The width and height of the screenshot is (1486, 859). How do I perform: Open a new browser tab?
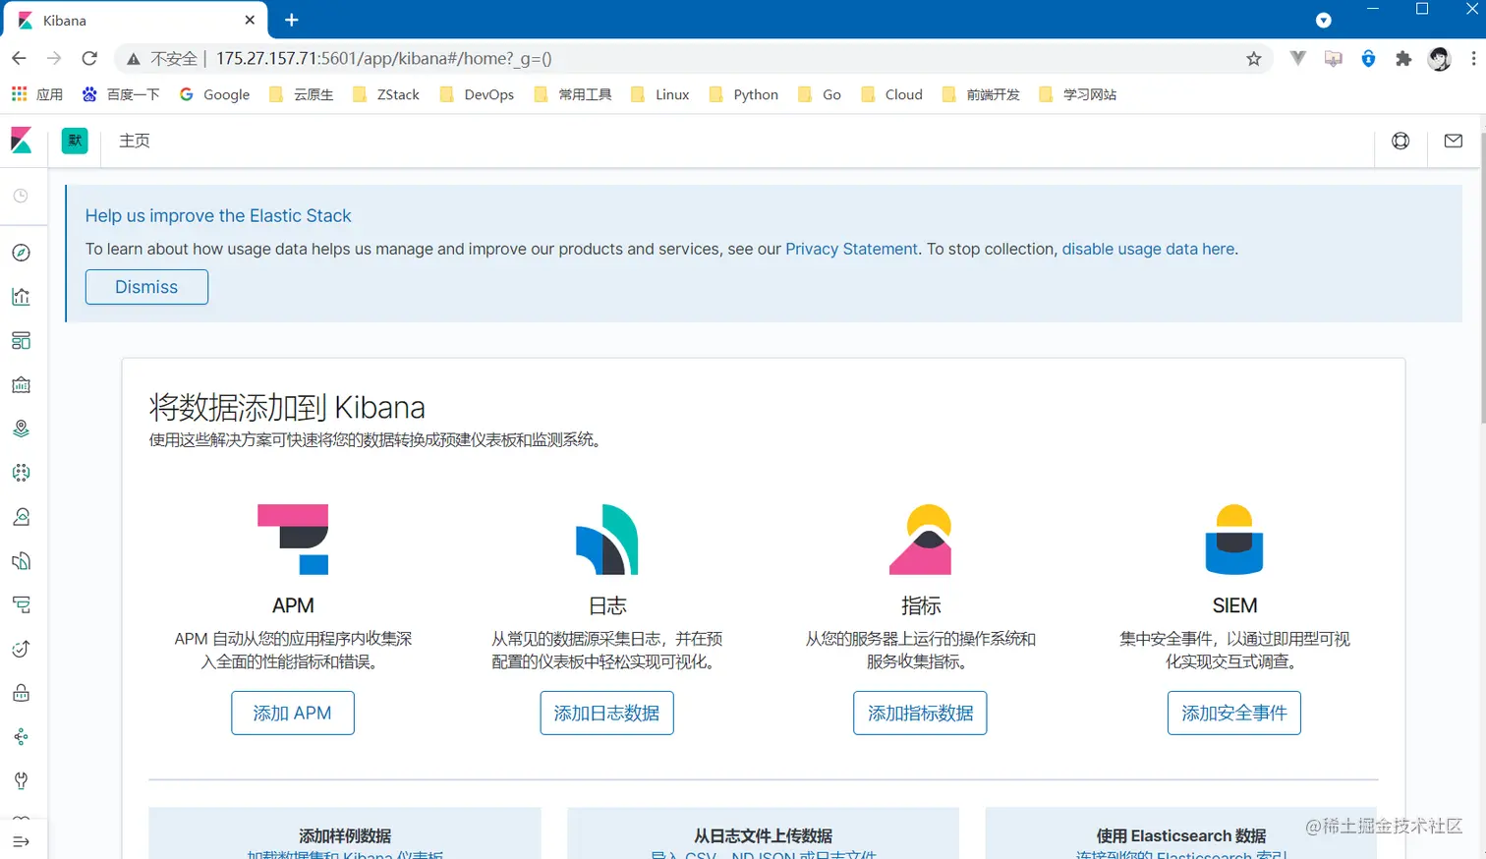coord(292,20)
